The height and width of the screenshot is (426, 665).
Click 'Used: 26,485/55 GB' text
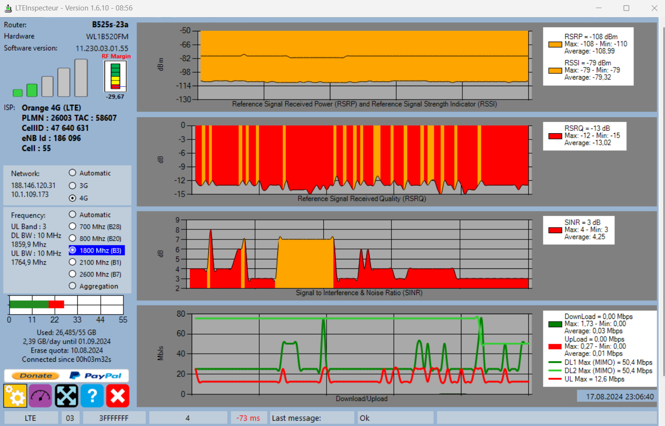pos(66,332)
